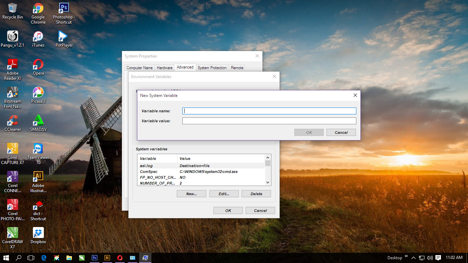The width and height of the screenshot is (468, 263).
Task: Open File Explorer from the taskbar
Action: point(69,258)
